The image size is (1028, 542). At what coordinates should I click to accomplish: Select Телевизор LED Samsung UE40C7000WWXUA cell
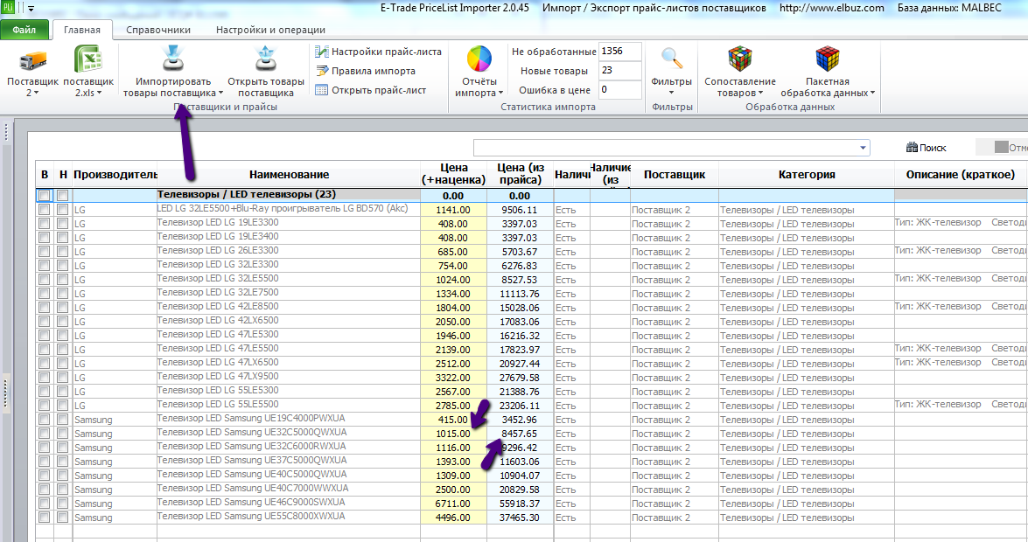tap(289, 489)
